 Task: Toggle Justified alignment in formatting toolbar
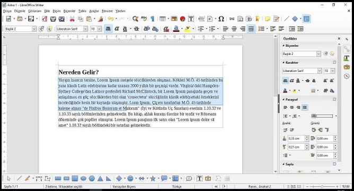[x=251, y=29]
